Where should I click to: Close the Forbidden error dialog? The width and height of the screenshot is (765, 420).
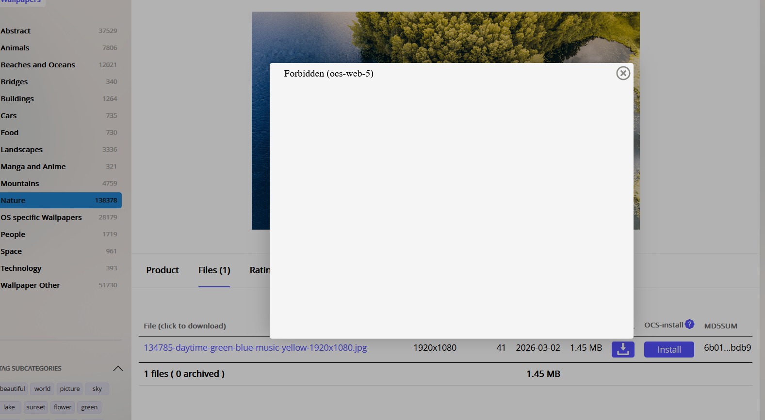tap(623, 73)
